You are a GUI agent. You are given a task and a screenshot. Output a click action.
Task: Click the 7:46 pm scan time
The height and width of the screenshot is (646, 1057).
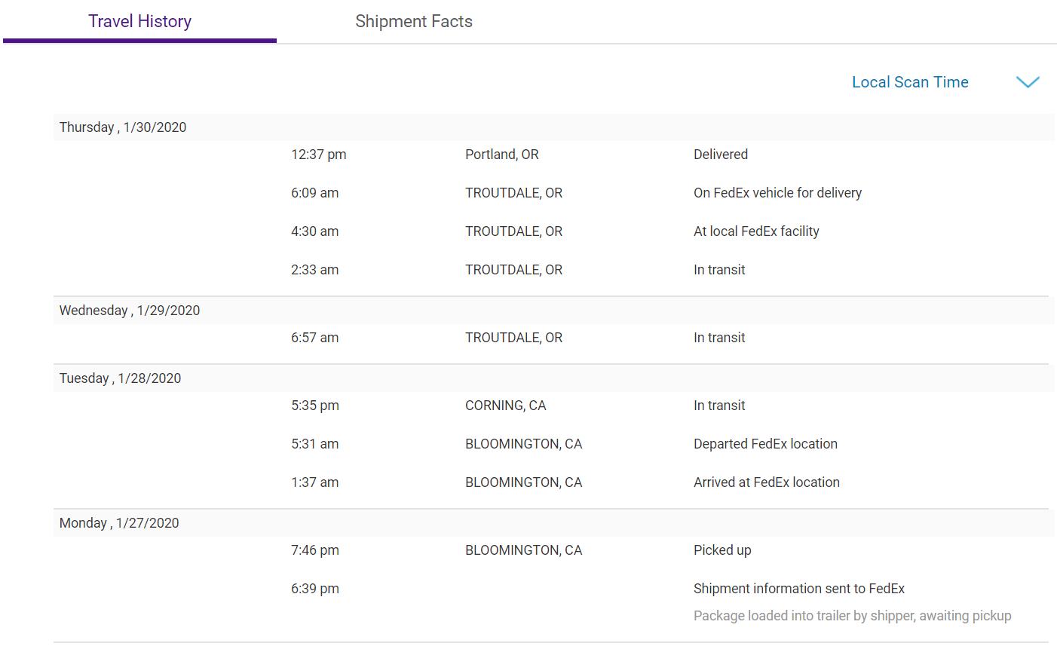click(315, 550)
